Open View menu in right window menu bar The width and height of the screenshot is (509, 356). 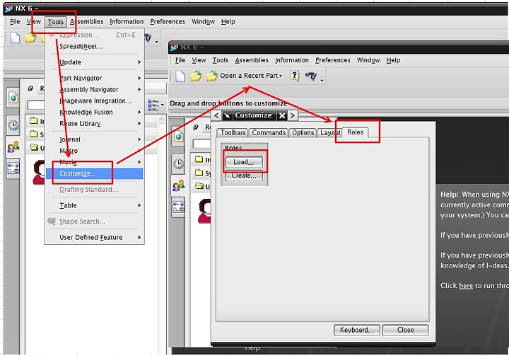click(x=199, y=60)
